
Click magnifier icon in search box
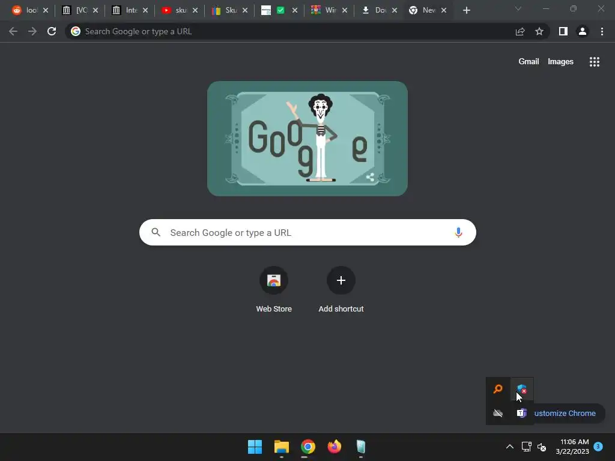pos(156,232)
